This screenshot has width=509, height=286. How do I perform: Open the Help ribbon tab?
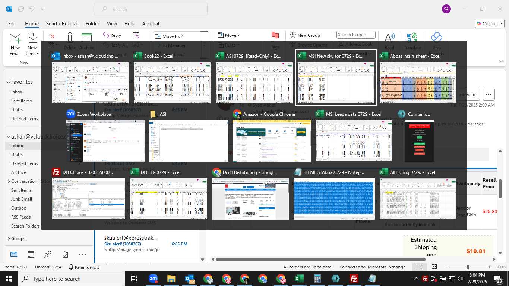tap(129, 23)
